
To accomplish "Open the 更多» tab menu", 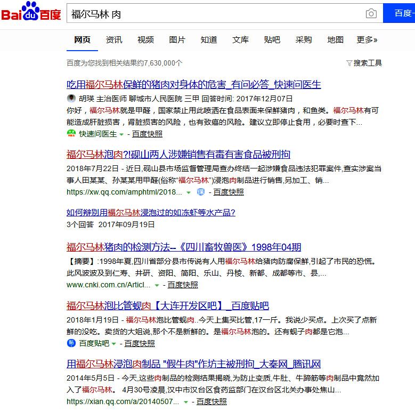I will pyautogui.click(x=367, y=40).
